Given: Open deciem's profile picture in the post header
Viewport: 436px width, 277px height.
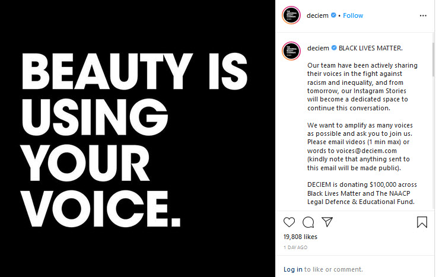Looking at the screenshot, I should [291, 15].
